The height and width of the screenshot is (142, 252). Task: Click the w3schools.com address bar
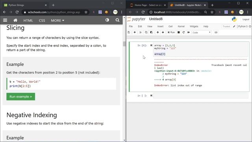click(x=54, y=12)
